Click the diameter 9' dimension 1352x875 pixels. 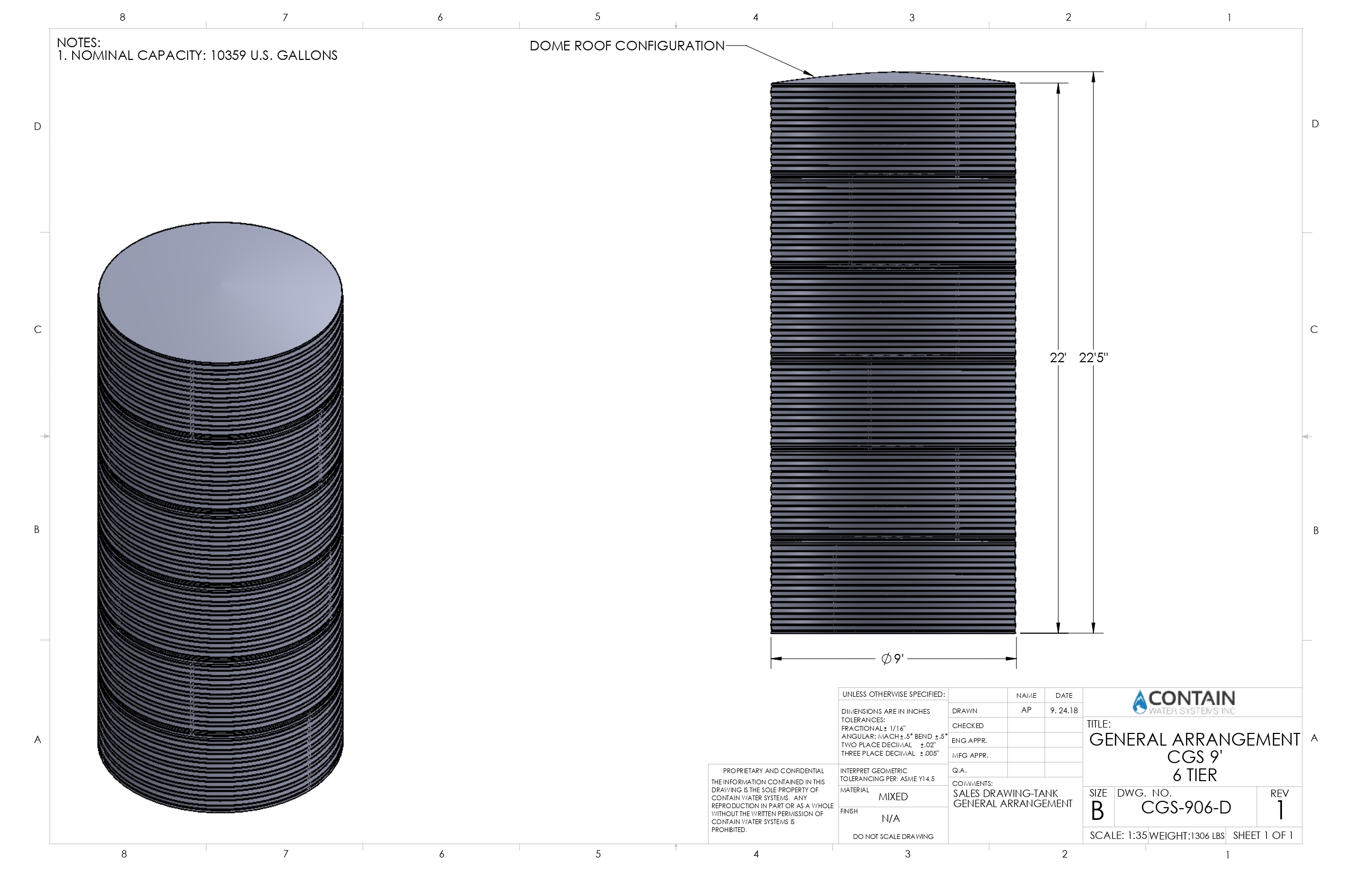(892, 659)
